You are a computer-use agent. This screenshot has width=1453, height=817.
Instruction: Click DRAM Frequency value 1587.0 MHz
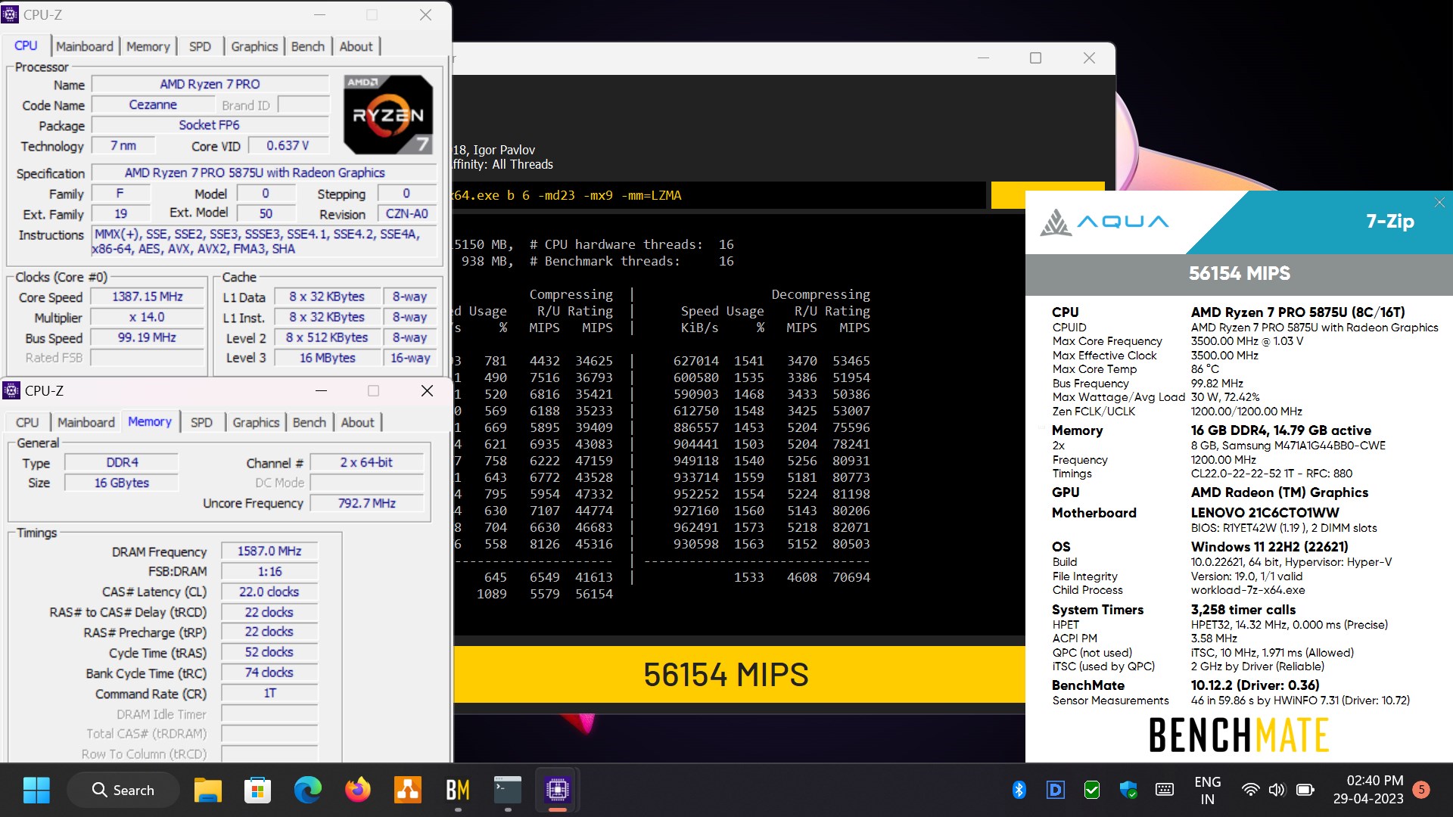(x=269, y=551)
